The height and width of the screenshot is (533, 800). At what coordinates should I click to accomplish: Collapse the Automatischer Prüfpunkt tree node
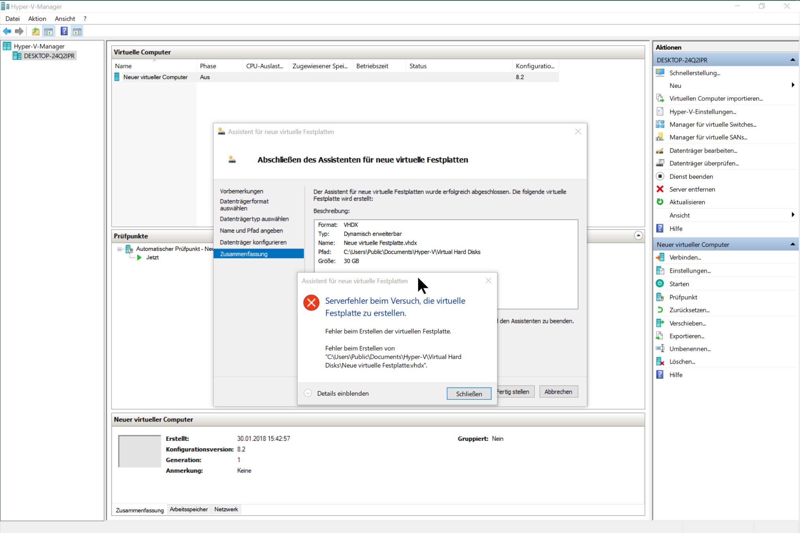coord(119,249)
